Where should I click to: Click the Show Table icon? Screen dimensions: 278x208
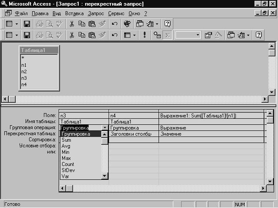point(157,35)
